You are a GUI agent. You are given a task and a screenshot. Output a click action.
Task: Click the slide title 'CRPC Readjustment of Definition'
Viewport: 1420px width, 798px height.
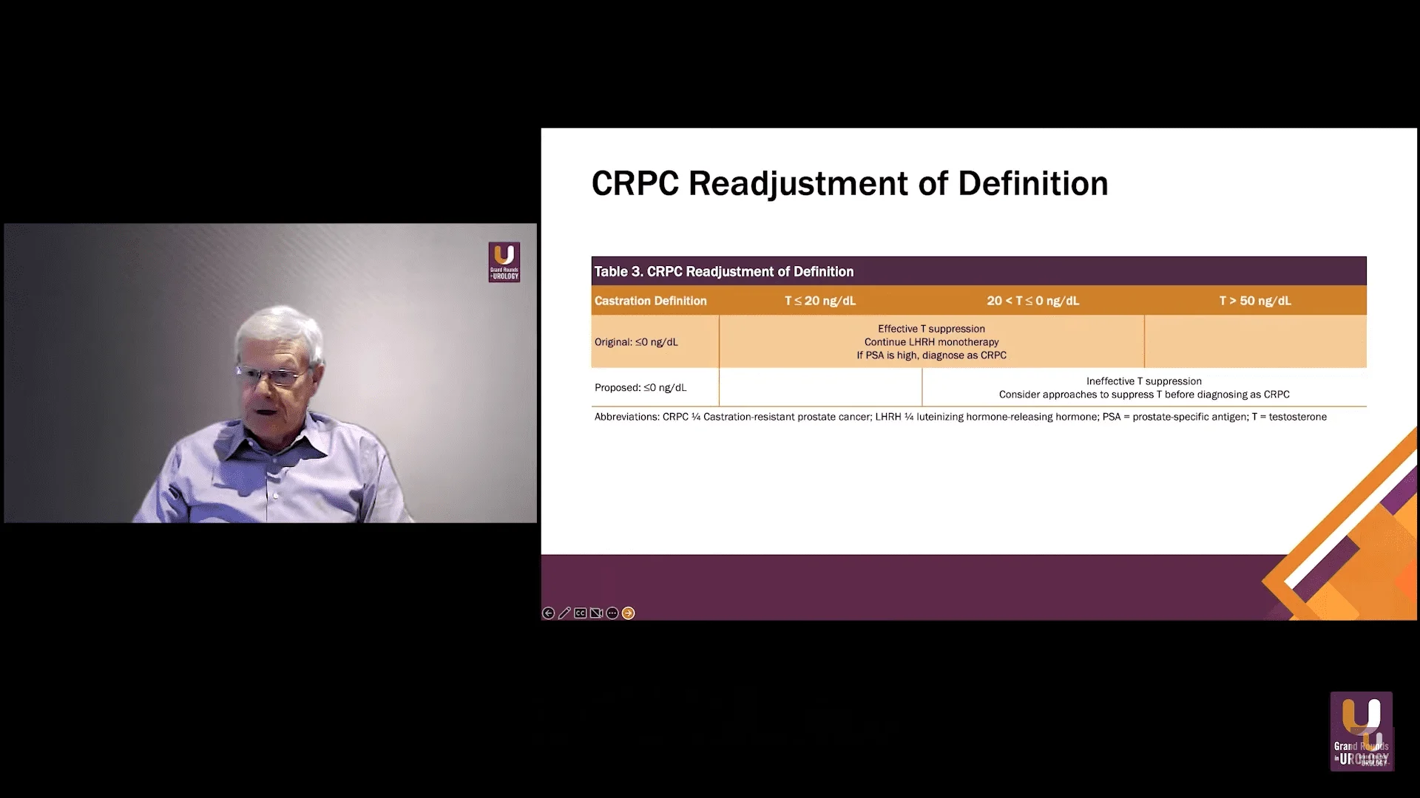pos(850,183)
